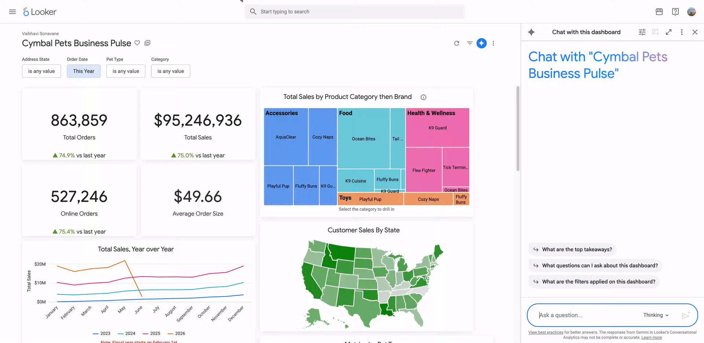The image size is (704, 343).
Task: Close the chat panel
Action: [x=695, y=32]
